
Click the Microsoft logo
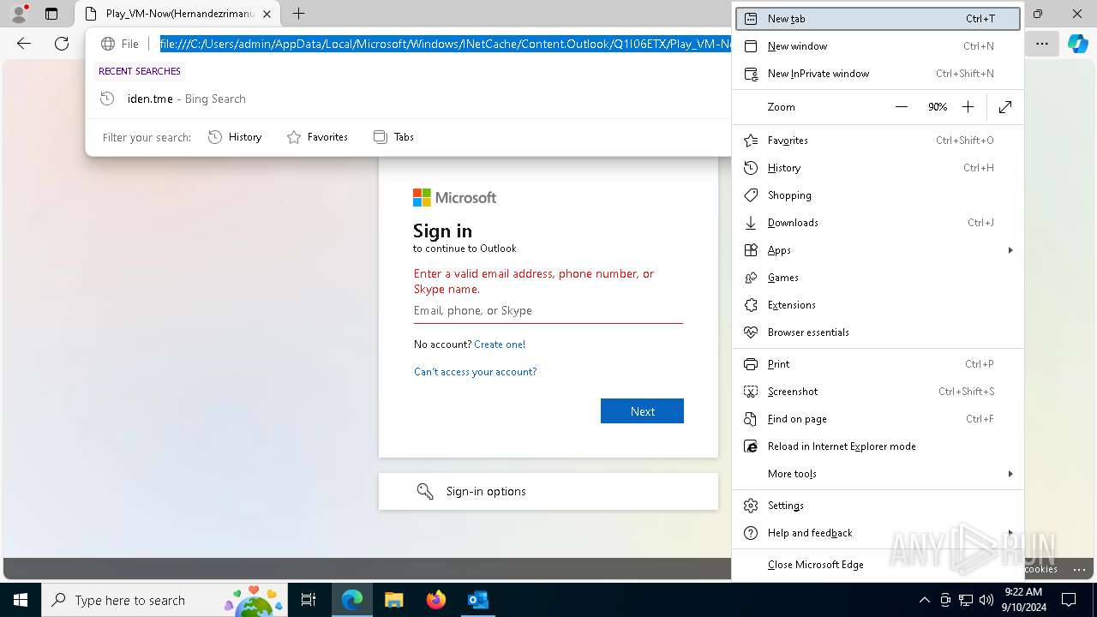[454, 198]
